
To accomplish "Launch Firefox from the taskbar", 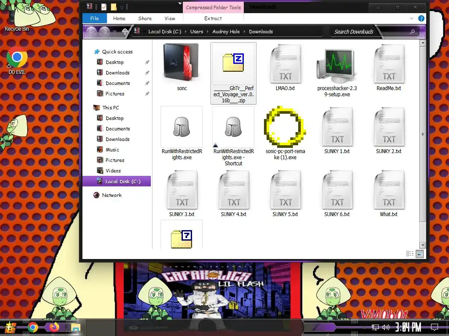I will [54, 327].
